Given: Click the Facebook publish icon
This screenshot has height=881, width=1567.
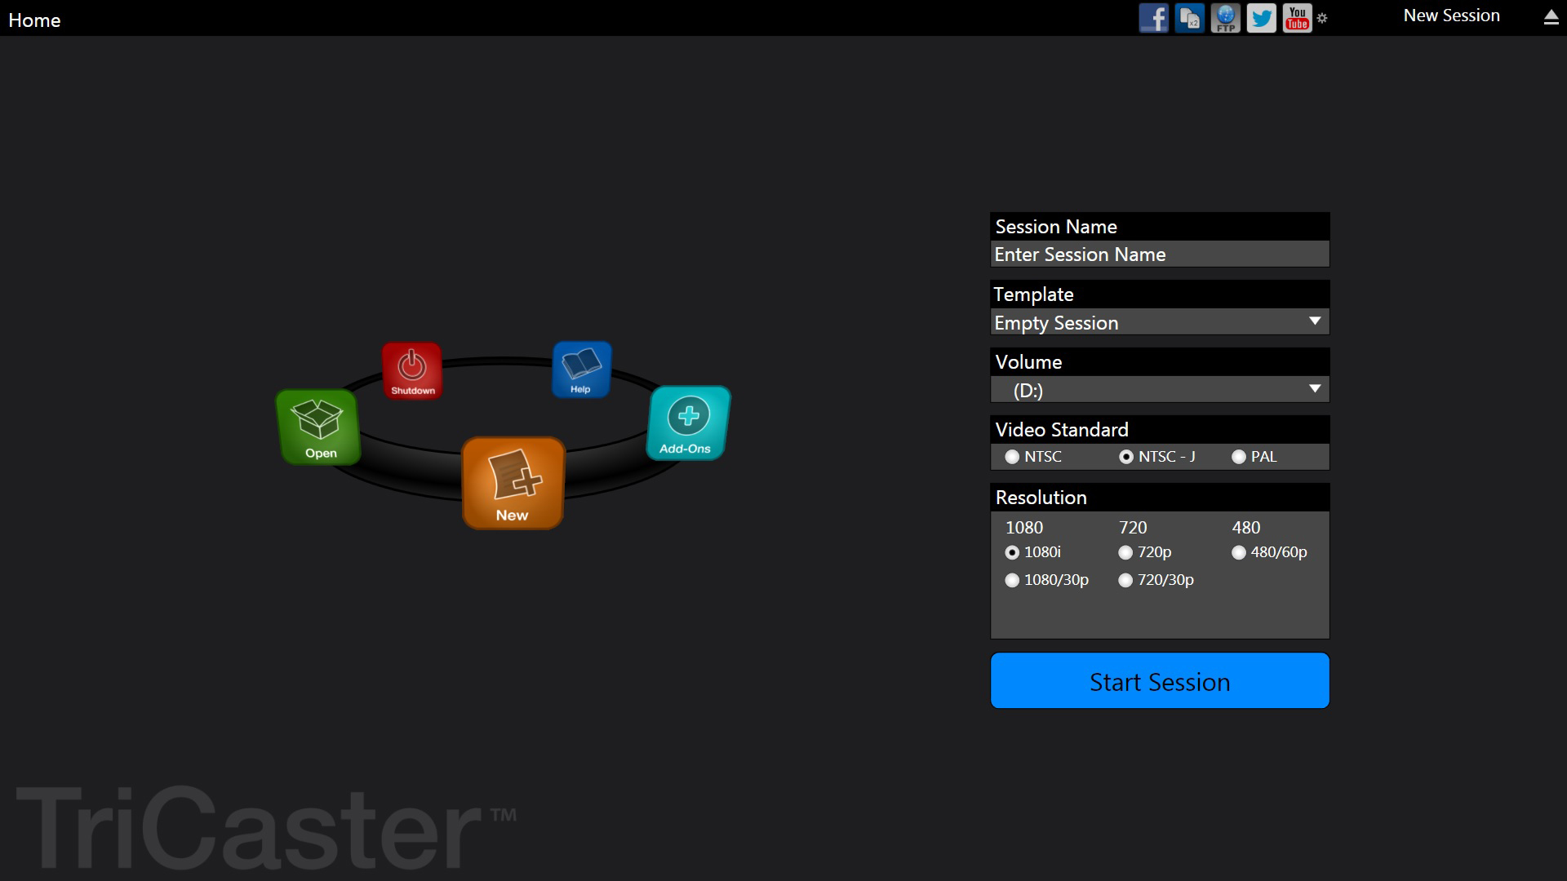Looking at the screenshot, I should click(x=1153, y=17).
